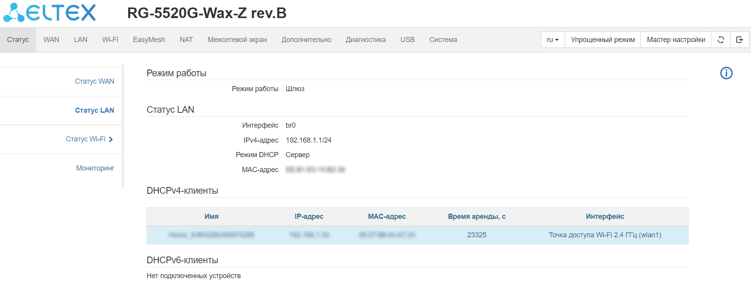Open the NAT tab
751x286 pixels.
[186, 40]
